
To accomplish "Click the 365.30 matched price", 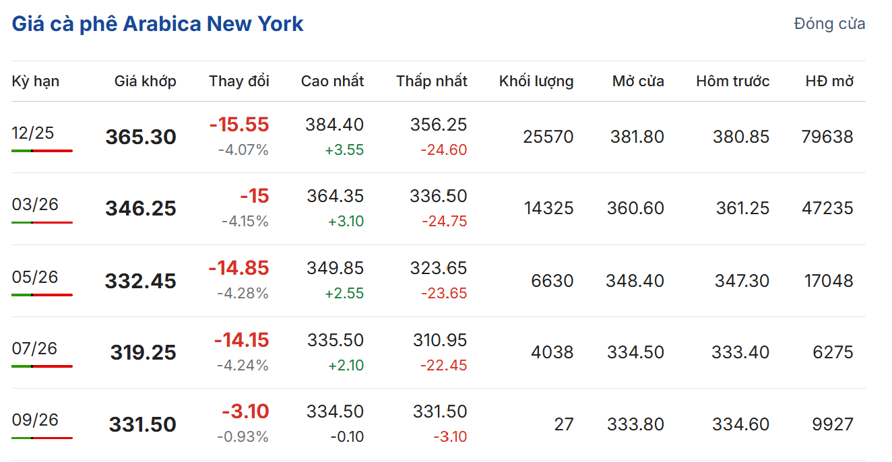I will (x=141, y=137).
